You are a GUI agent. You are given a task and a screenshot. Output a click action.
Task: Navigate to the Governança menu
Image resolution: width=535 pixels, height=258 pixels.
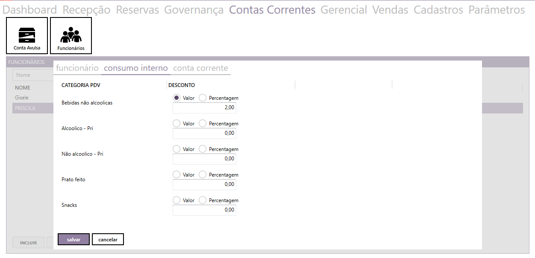click(194, 10)
